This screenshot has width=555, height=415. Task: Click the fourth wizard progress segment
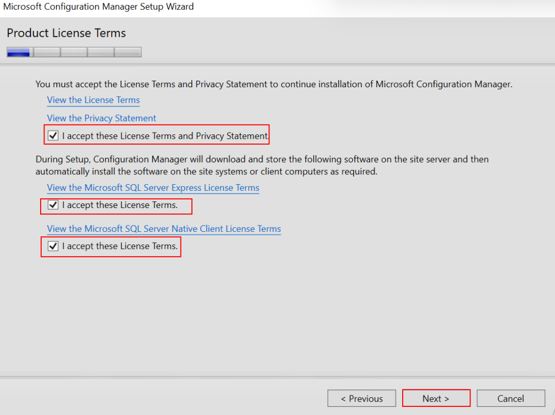[x=101, y=53]
